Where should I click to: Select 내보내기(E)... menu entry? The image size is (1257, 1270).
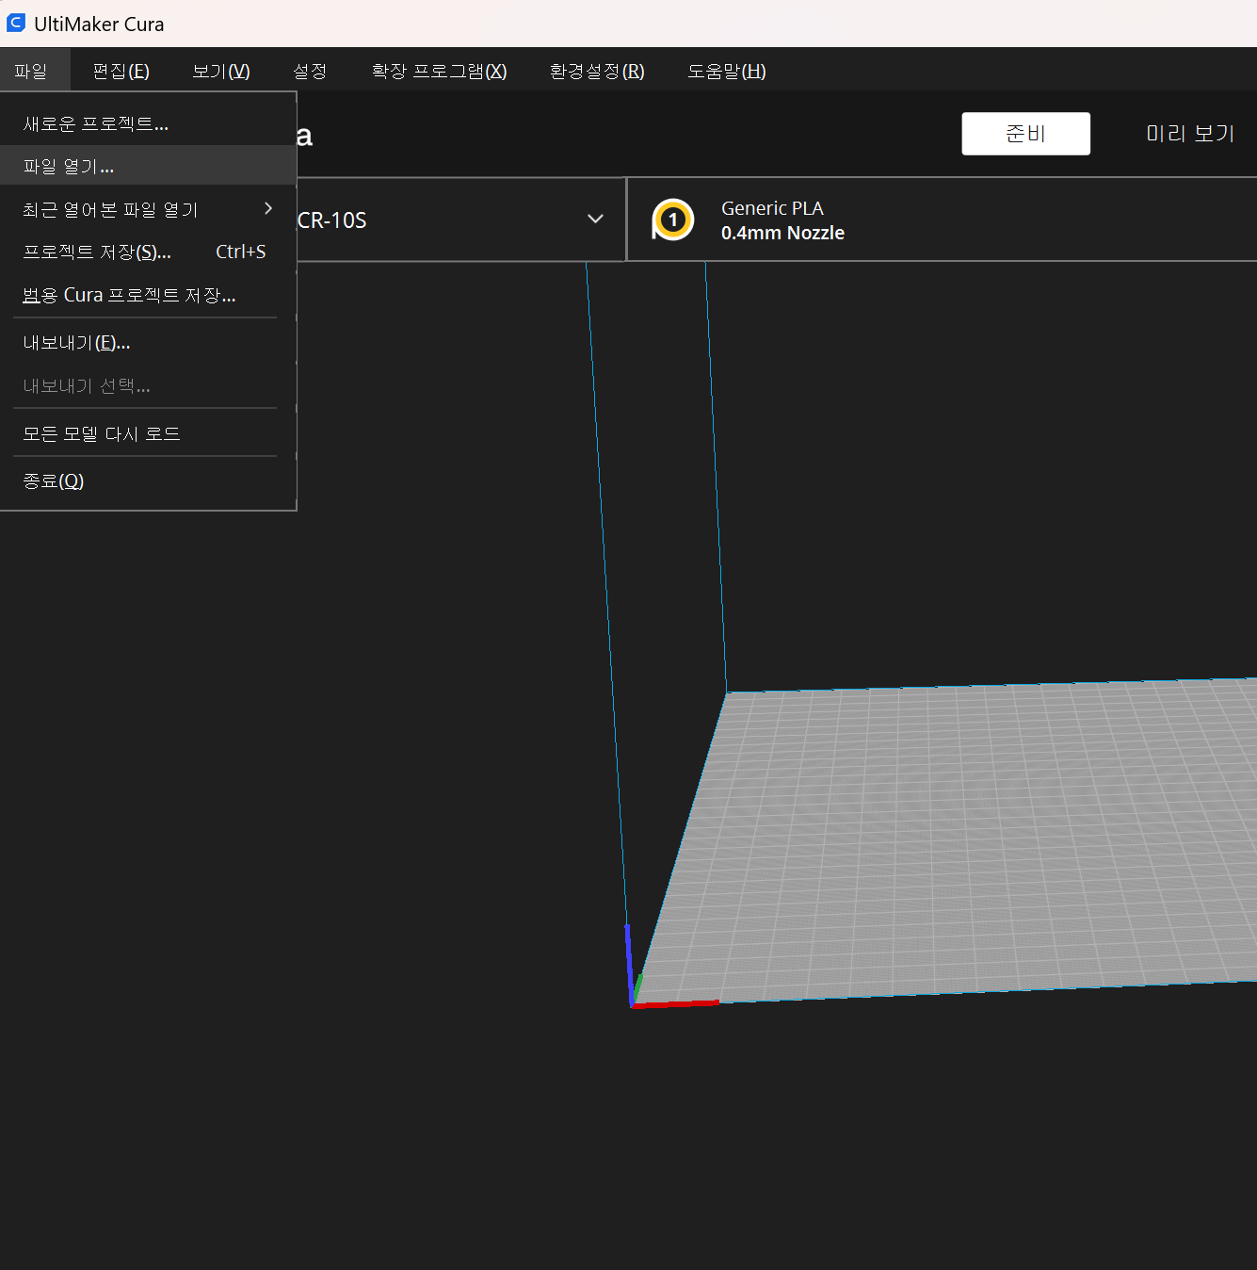coord(148,343)
